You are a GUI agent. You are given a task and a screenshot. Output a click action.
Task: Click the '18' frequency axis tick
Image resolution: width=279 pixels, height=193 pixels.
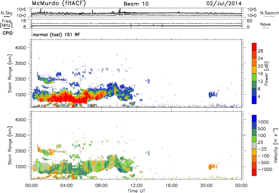23,21
